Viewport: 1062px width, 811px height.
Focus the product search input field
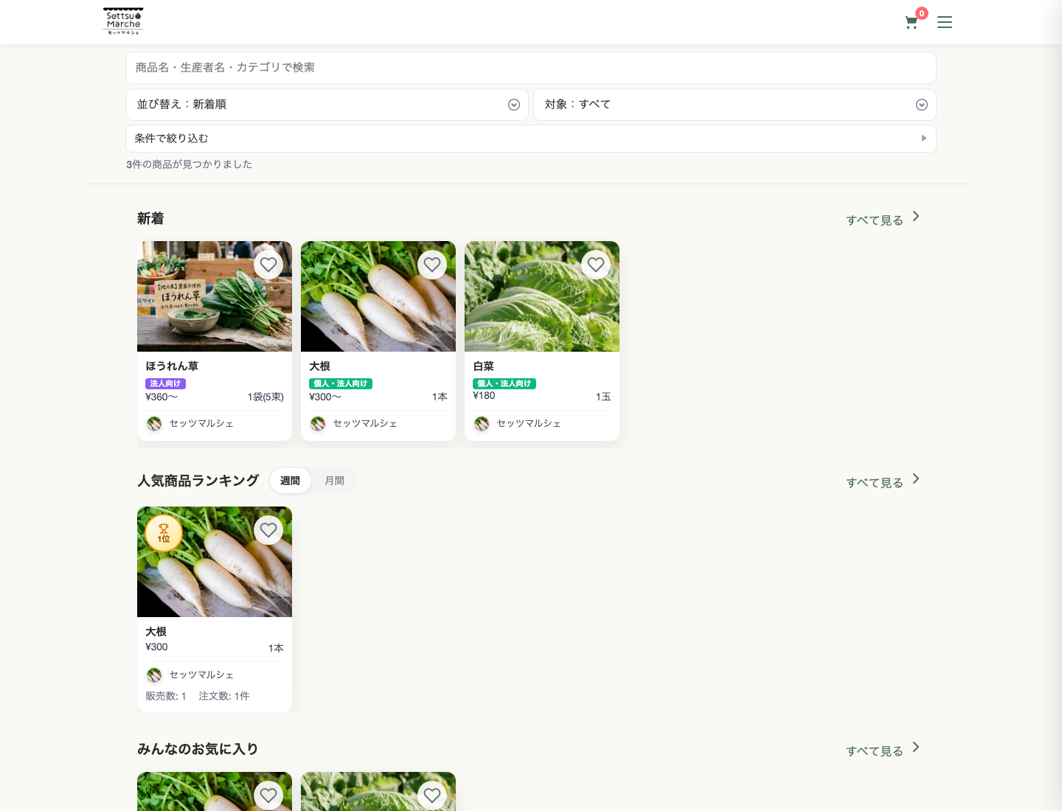(531, 68)
